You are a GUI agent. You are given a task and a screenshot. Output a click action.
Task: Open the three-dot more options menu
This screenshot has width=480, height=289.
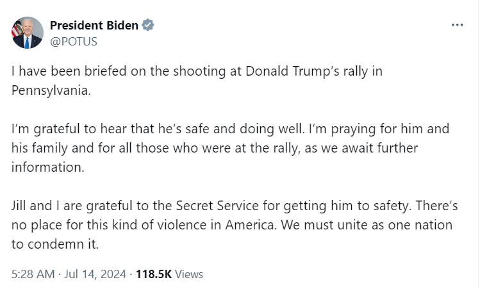pyautogui.click(x=457, y=25)
